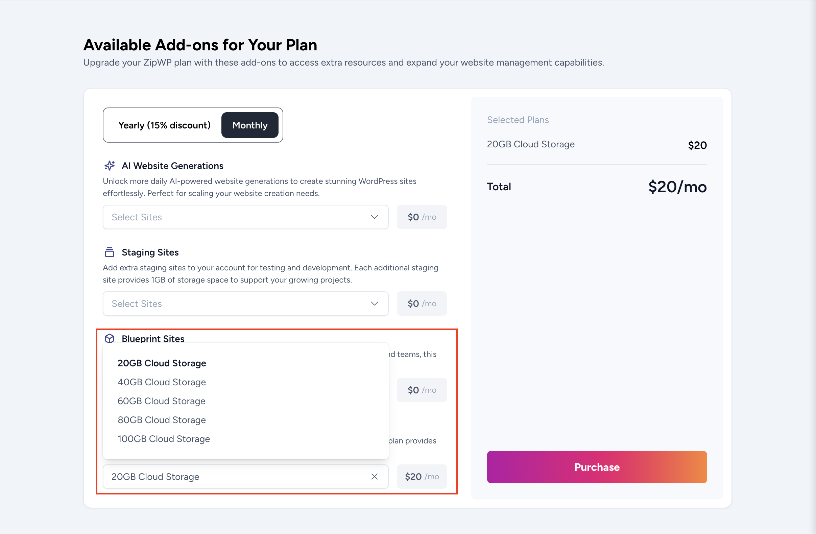Pick the 60GB Cloud Storage option
816x534 pixels.
[x=162, y=401]
